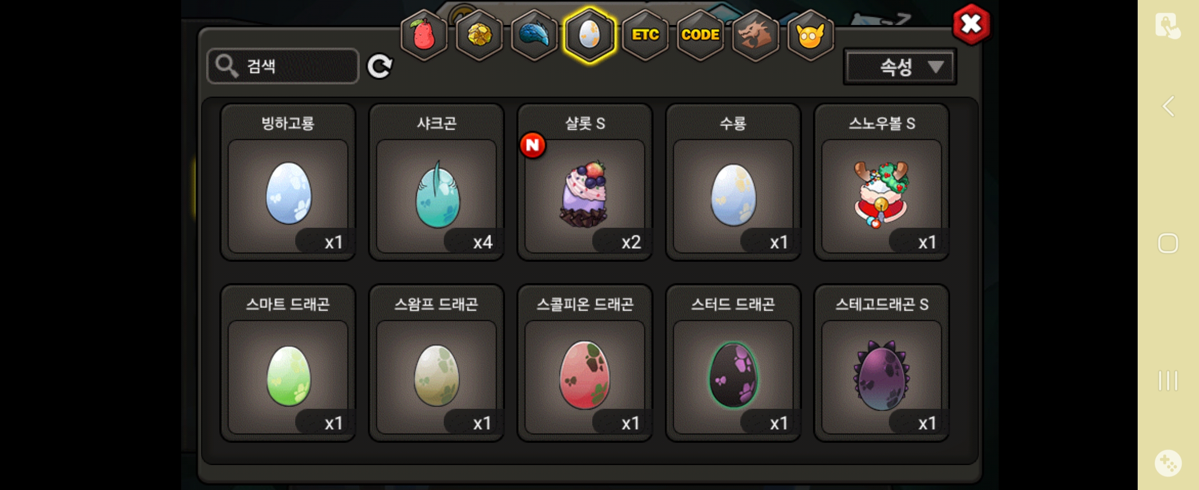Select the yellow owl mask category

tap(810, 35)
